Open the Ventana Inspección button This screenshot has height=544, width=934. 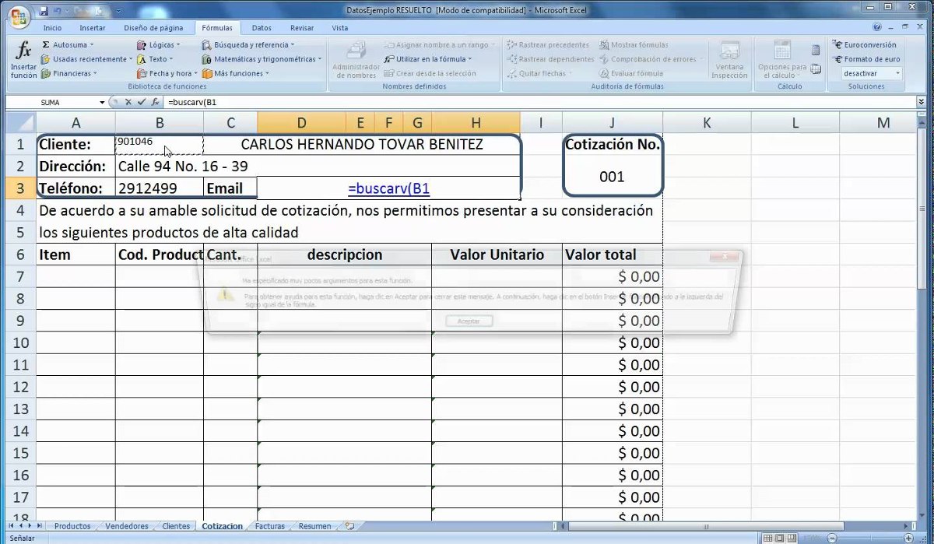click(x=729, y=60)
